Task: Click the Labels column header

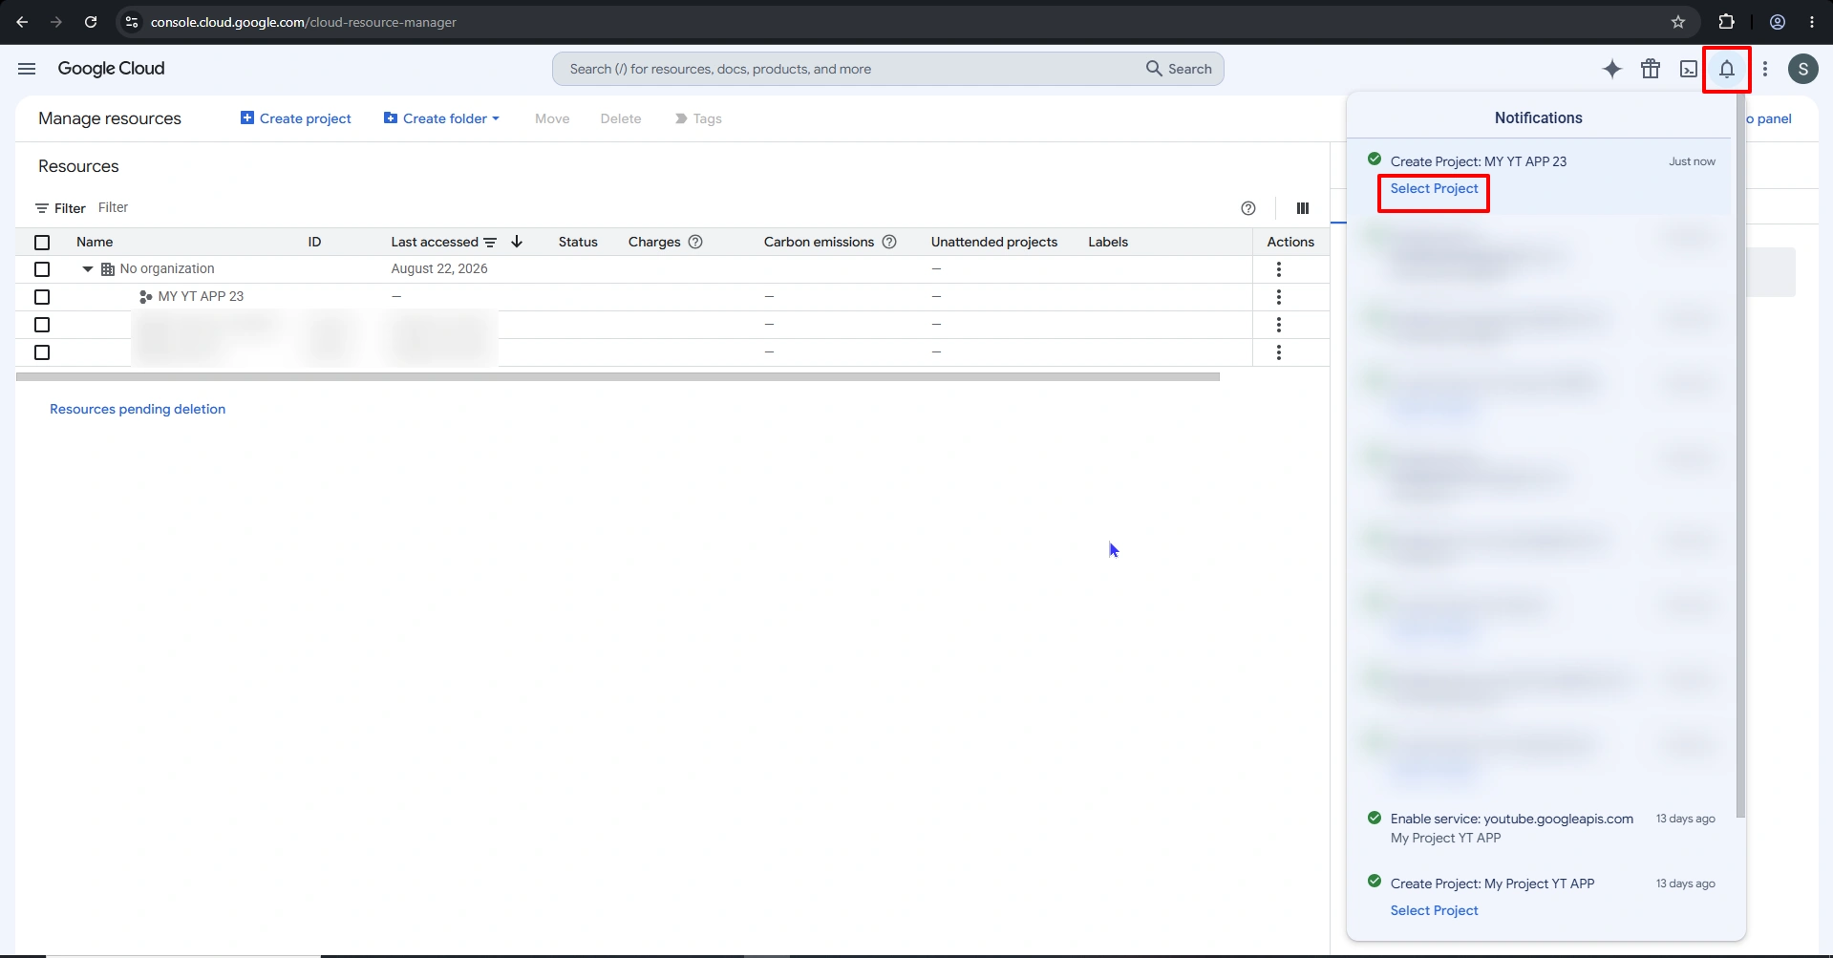Action: click(1108, 242)
